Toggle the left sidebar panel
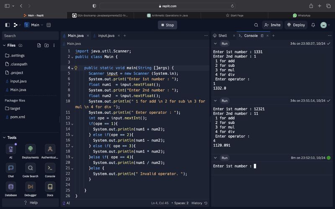The height and width of the screenshot is (209, 335). [x=7, y=25]
